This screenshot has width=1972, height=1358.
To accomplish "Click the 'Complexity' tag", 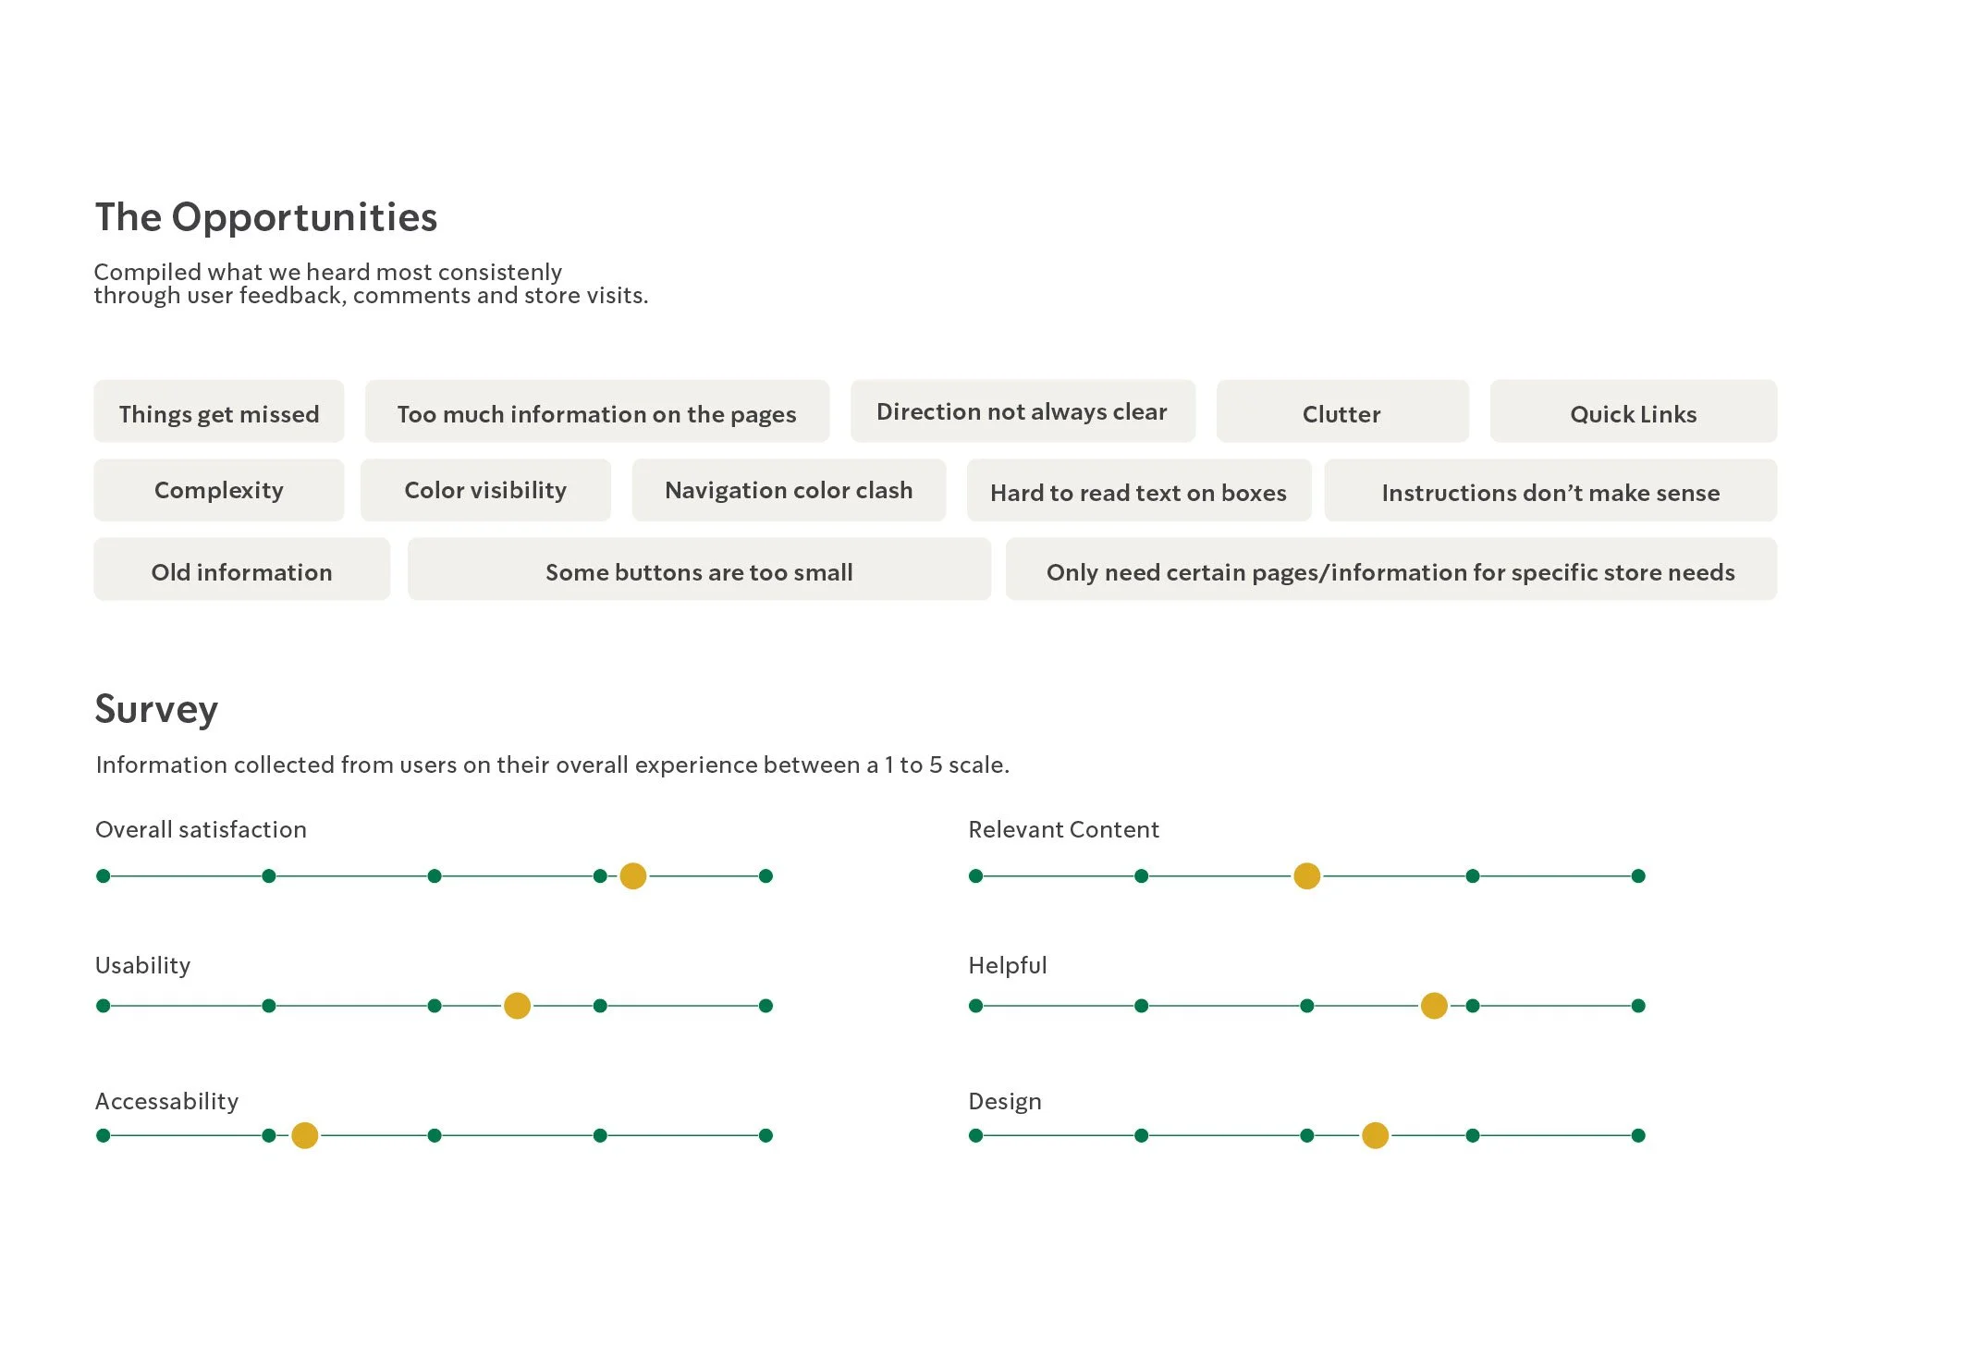I will point(218,491).
